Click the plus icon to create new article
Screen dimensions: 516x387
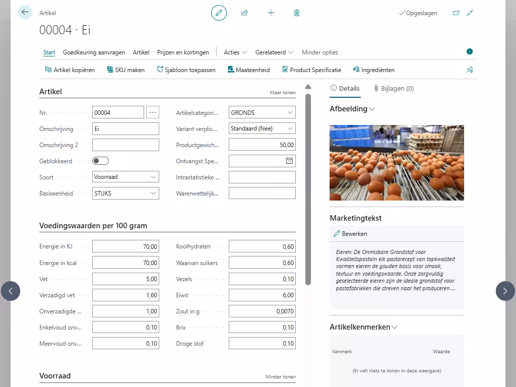coord(271,13)
